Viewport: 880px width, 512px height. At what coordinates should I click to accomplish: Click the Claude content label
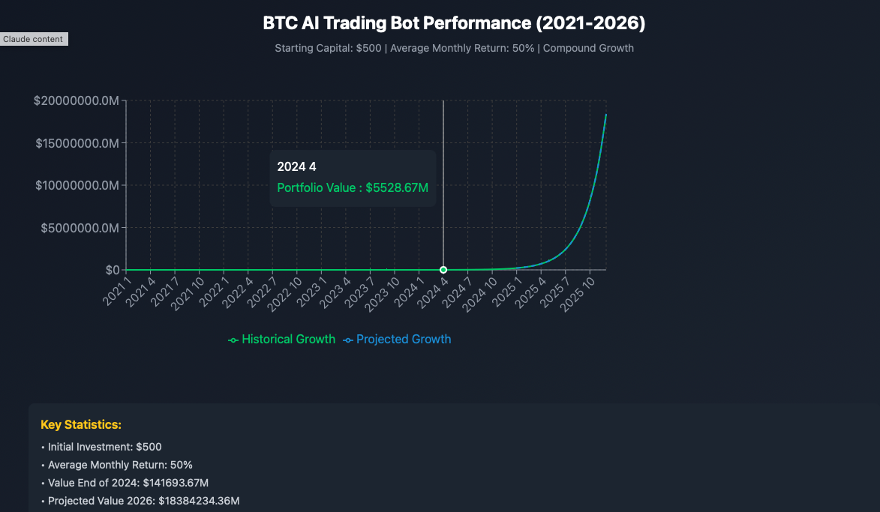(34, 39)
